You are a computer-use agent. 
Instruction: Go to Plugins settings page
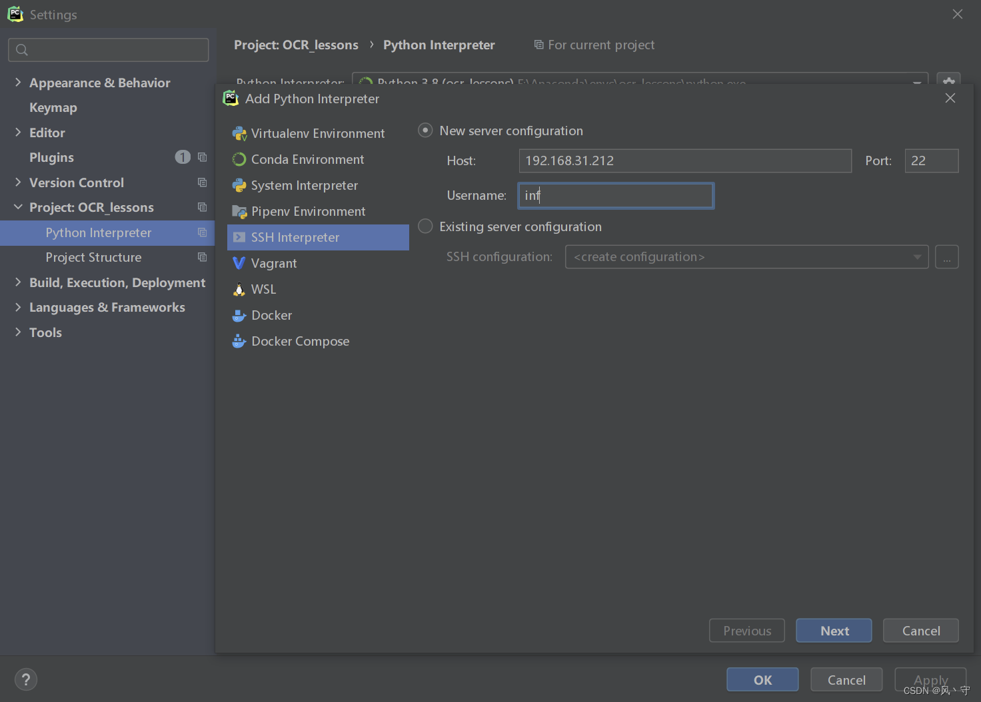51,157
